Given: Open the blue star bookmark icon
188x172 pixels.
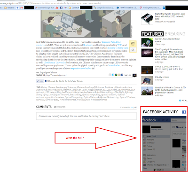Looking at the screenshot, I should pos(17,8).
